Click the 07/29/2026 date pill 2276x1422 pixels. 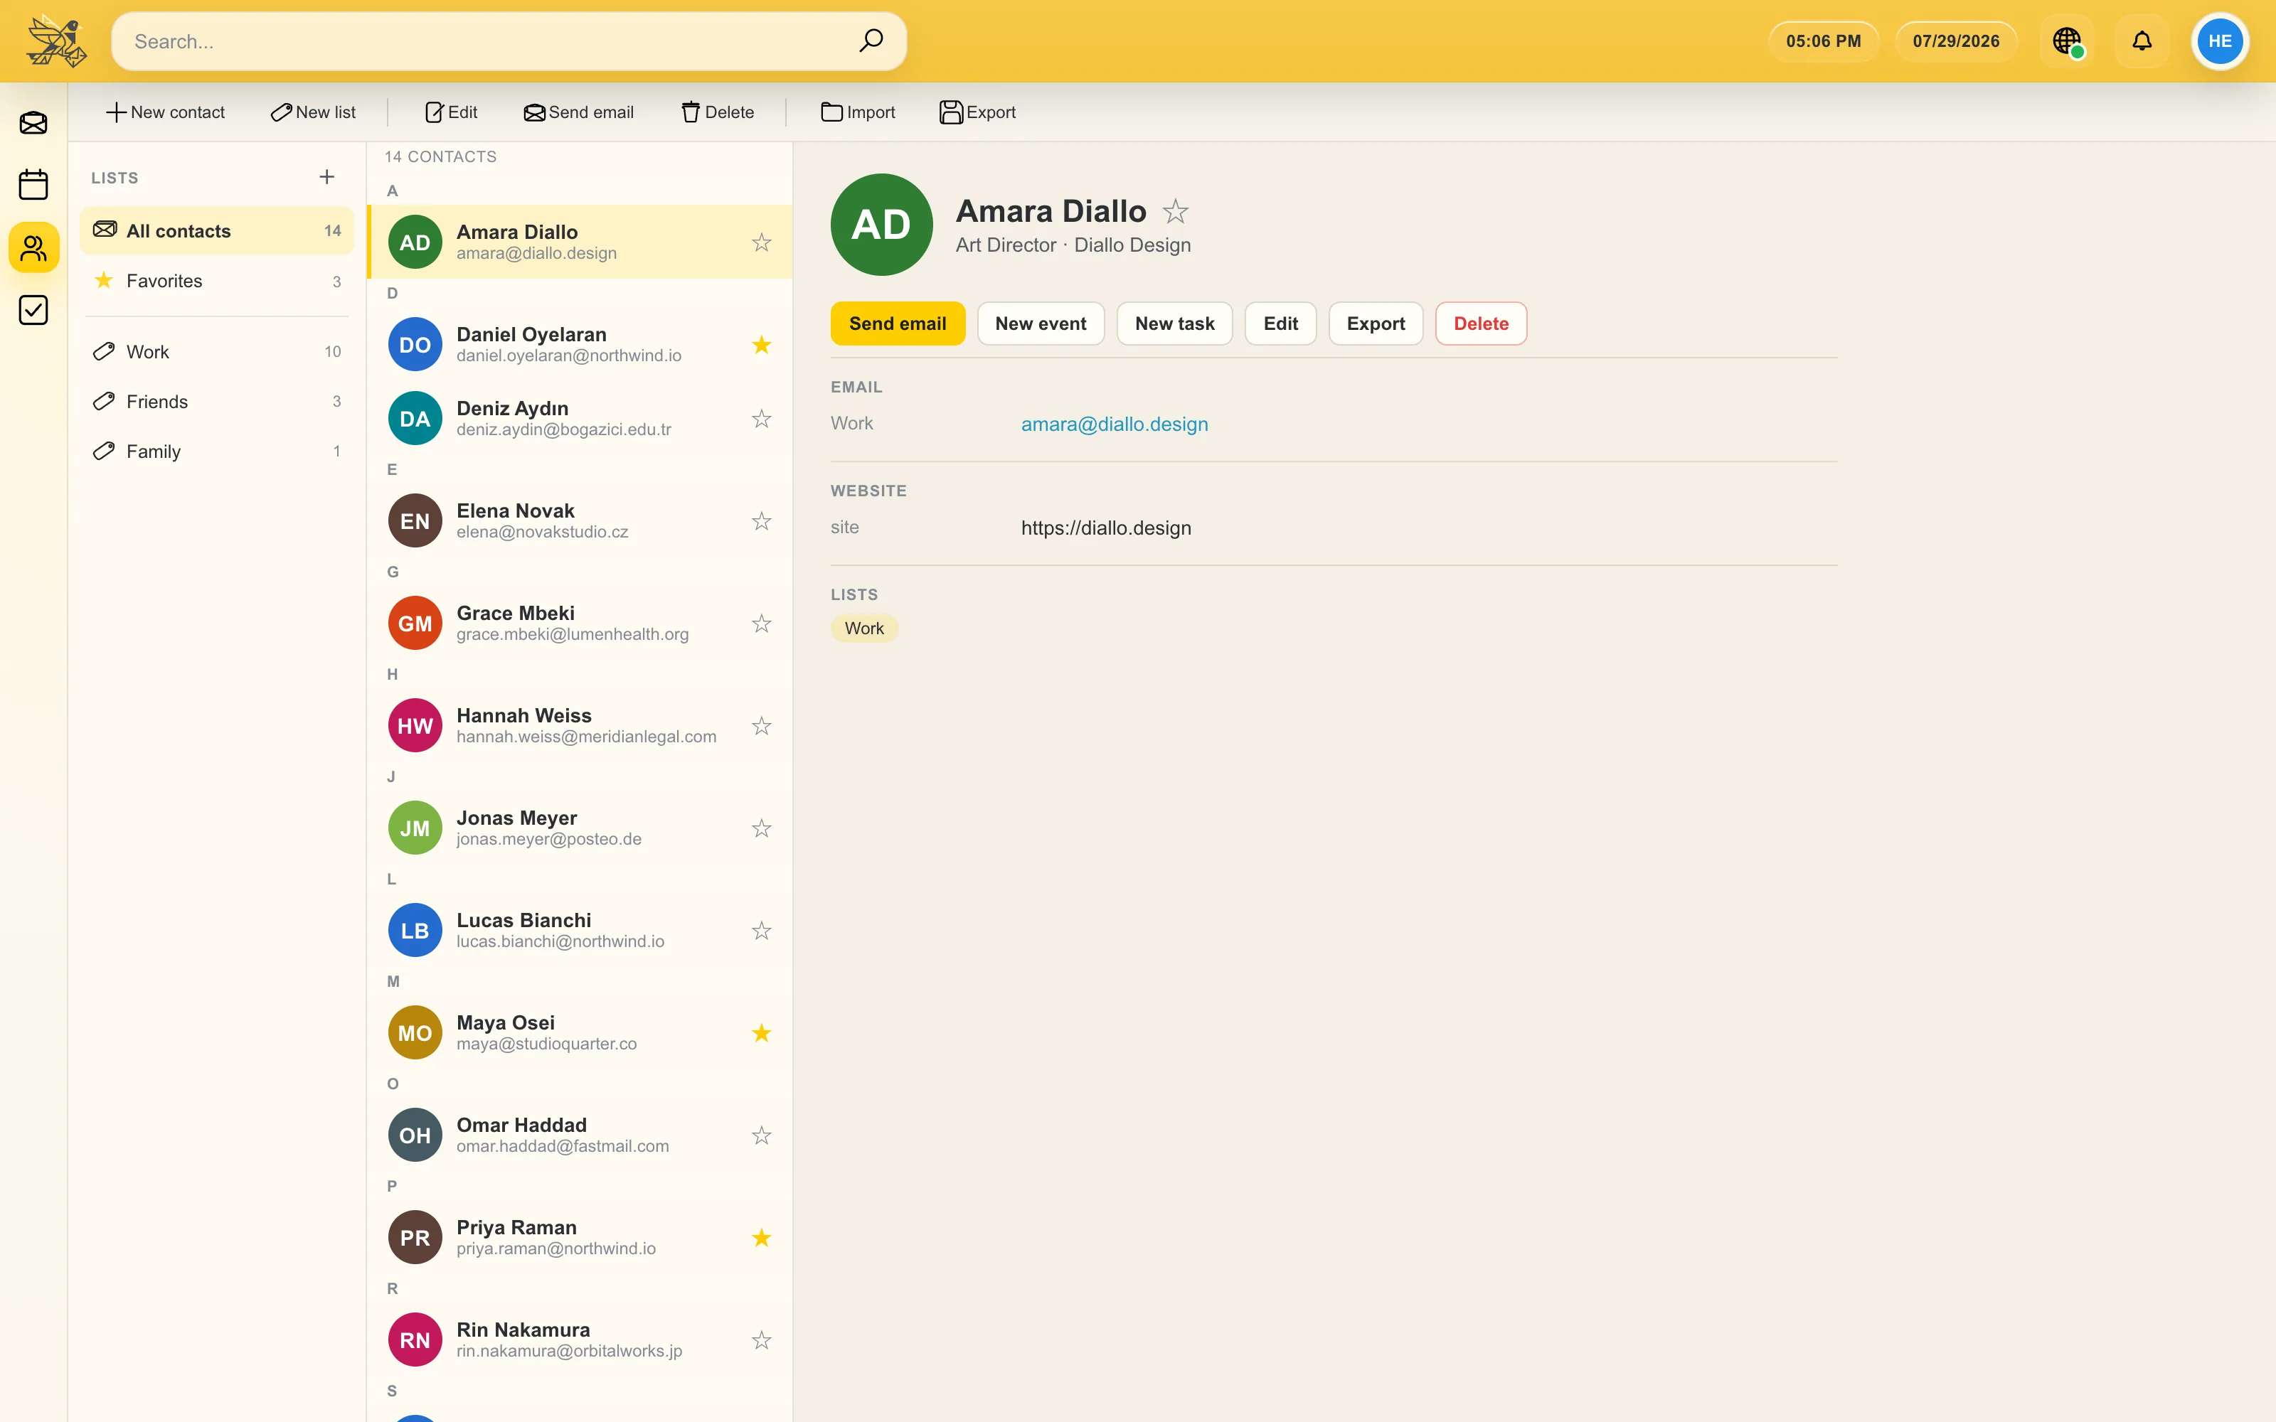click(1956, 41)
